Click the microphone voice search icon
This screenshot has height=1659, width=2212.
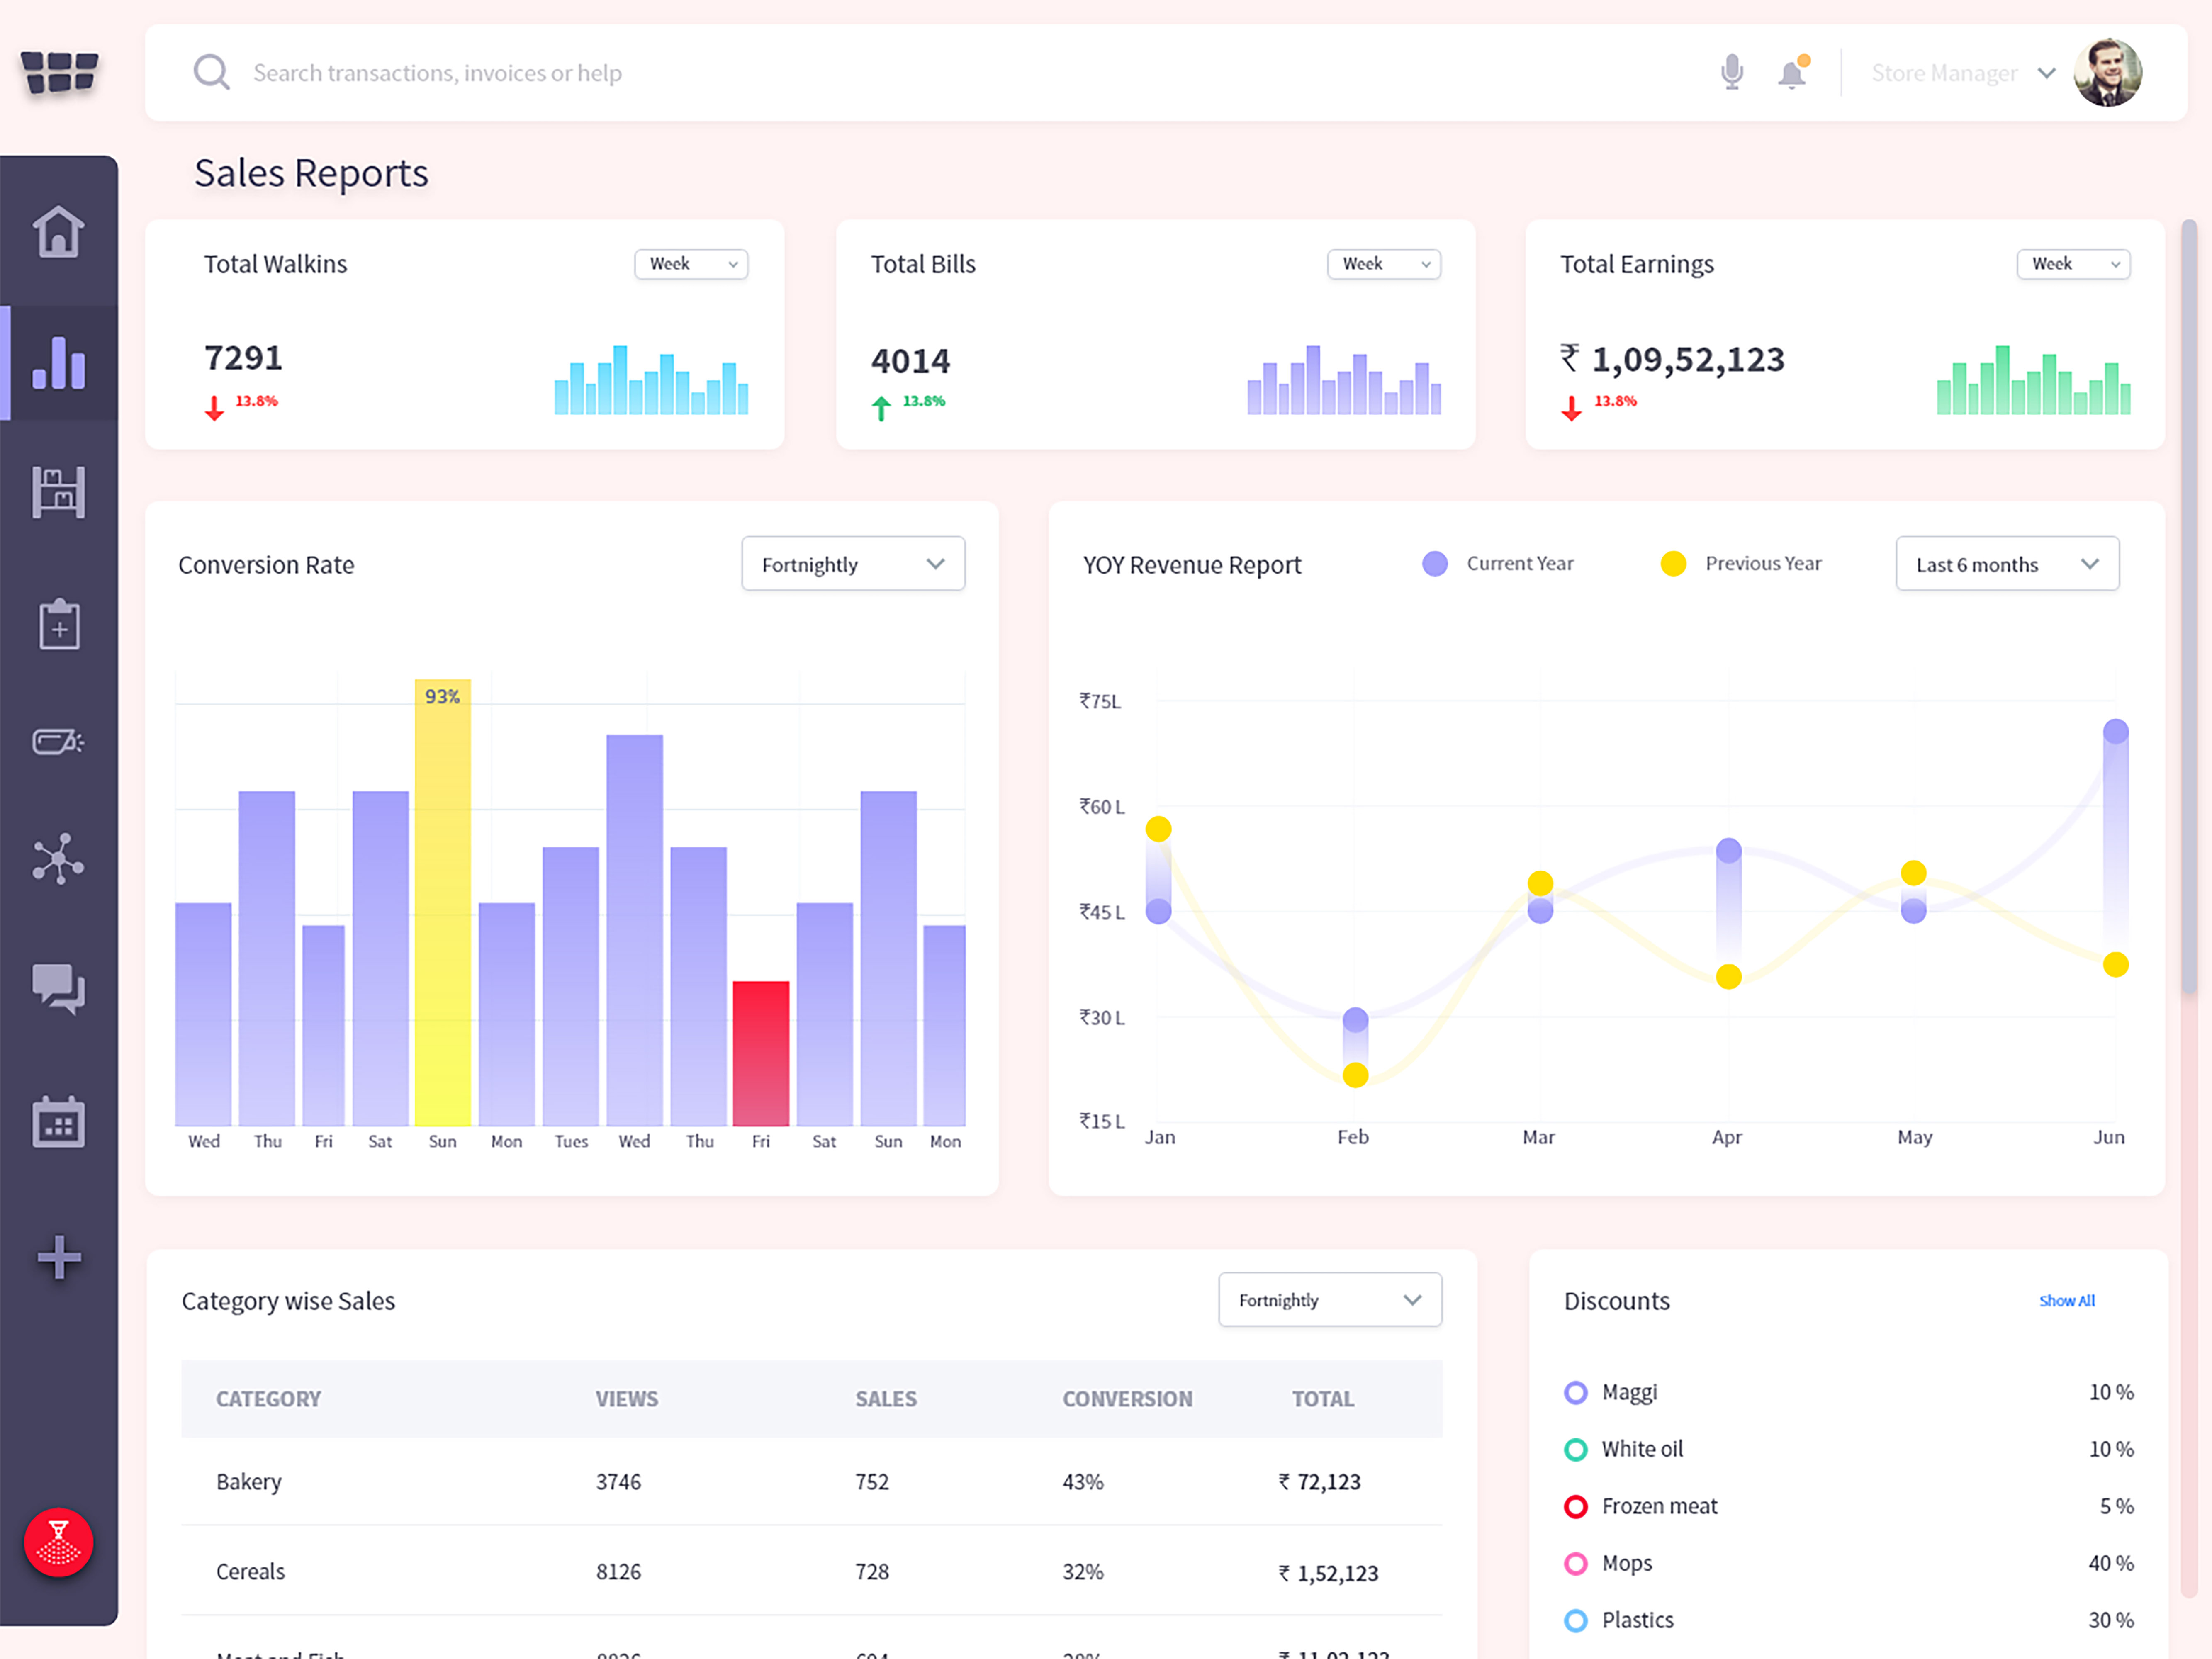1732,72
